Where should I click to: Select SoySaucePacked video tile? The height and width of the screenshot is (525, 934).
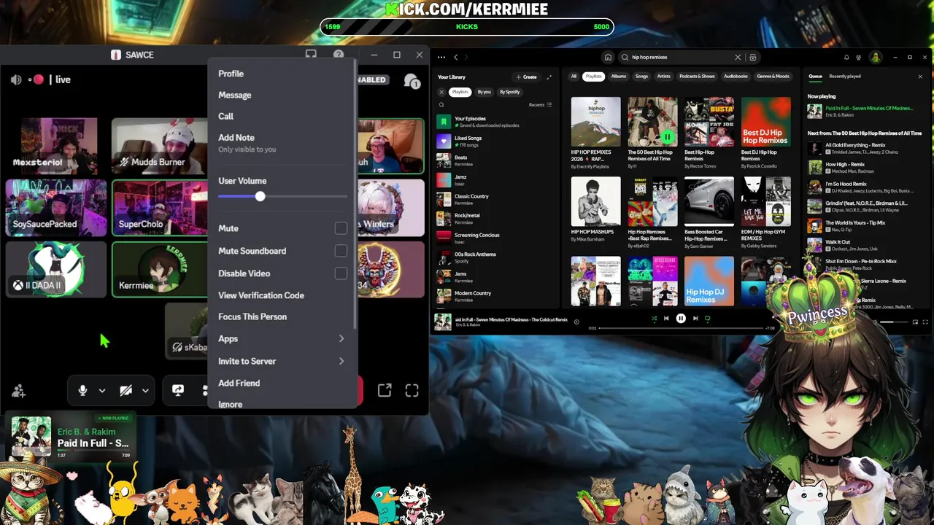tap(55, 208)
